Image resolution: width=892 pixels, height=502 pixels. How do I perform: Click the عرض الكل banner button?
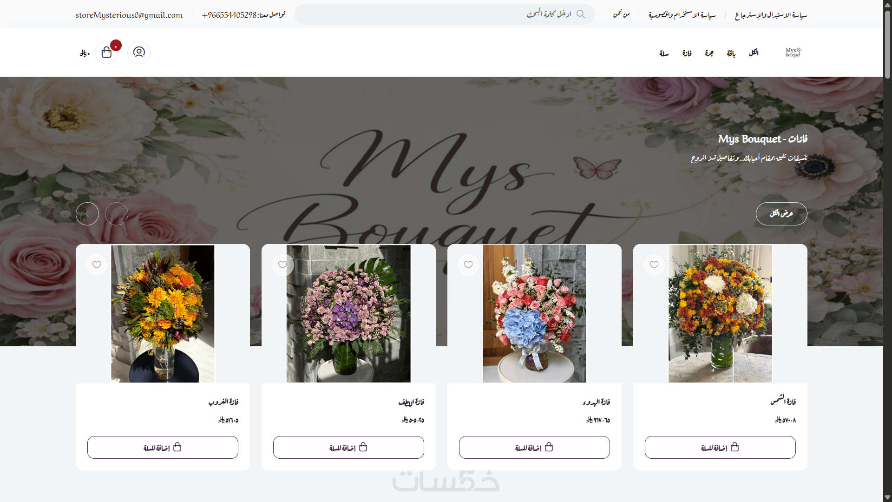click(781, 214)
